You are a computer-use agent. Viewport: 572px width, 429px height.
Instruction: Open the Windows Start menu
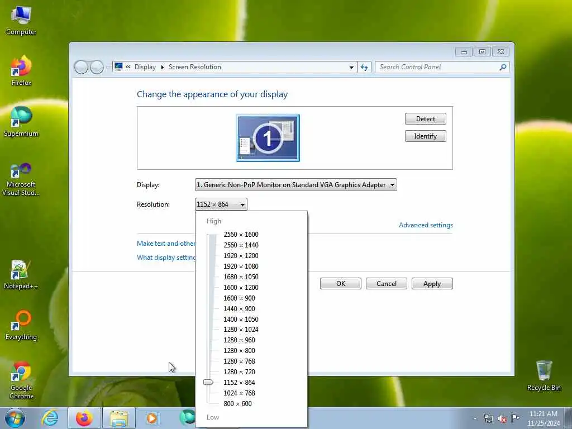pyautogui.click(x=15, y=418)
